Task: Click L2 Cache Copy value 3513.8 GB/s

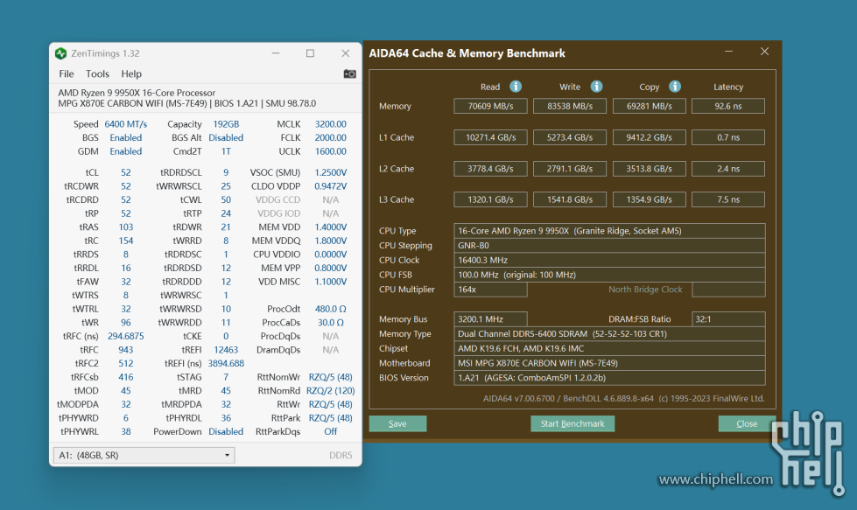Action: click(649, 169)
